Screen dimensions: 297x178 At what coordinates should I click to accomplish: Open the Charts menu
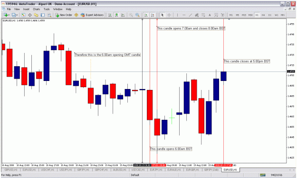[37, 9]
